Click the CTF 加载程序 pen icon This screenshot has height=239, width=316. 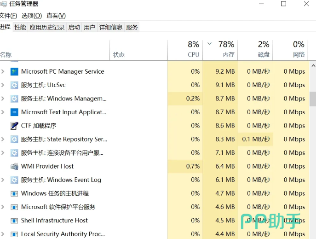coord(14,126)
